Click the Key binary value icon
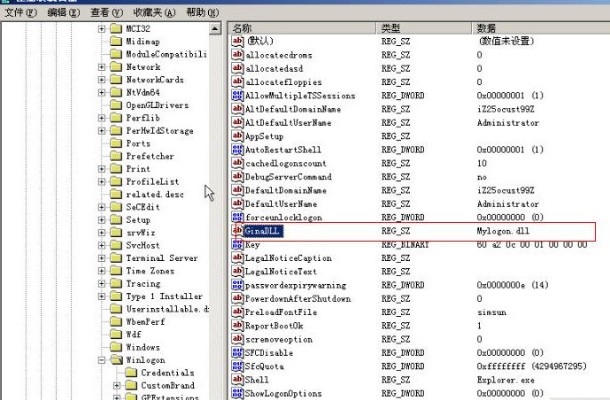Image resolution: width=610 pixels, height=400 pixels. [237, 244]
